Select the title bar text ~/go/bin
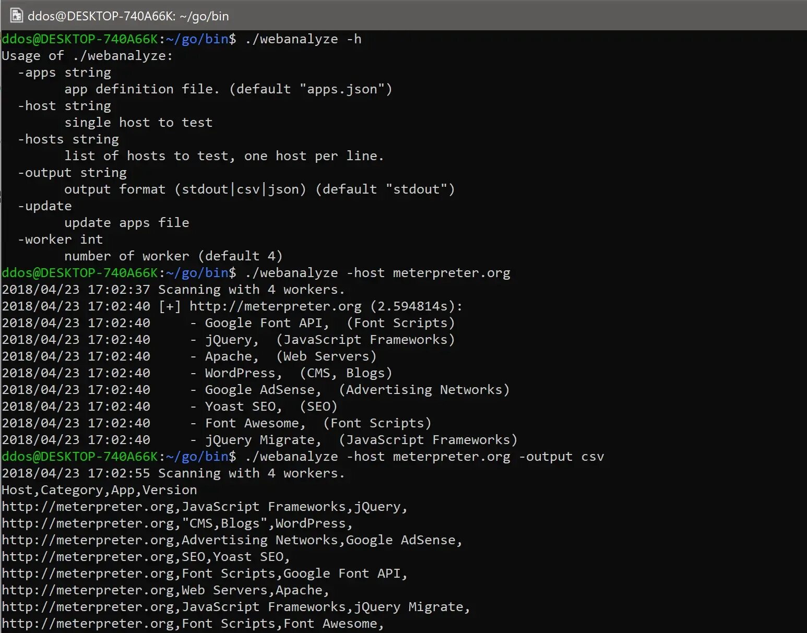The image size is (807, 633). click(204, 16)
